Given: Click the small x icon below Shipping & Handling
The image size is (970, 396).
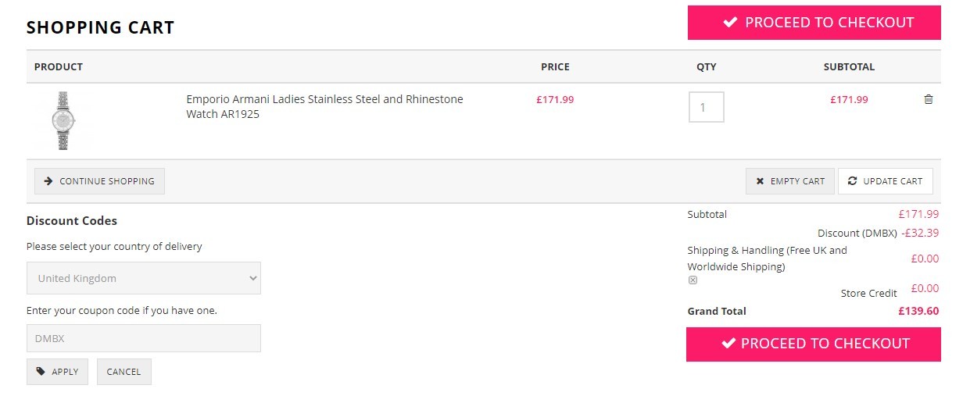Looking at the screenshot, I should [x=693, y=280].
